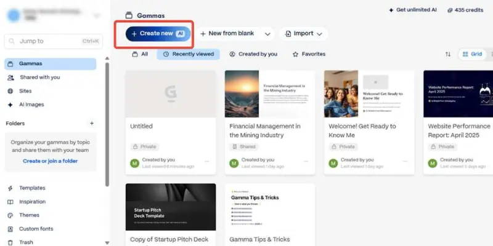The width and height of the screenshot is (493, 246).
Task: Open Website Performance Report thumbnail
Action: [458, 94]
